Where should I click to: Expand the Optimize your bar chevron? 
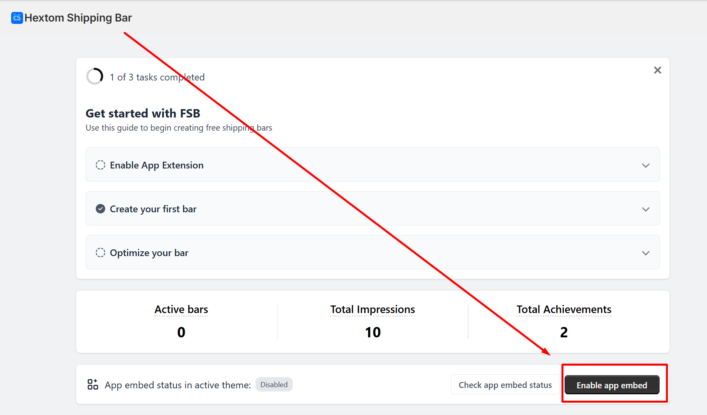pyautogui.click(x=646, y=253)
